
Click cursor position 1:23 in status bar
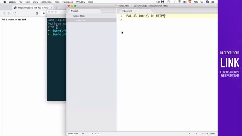tap(97, 134)
